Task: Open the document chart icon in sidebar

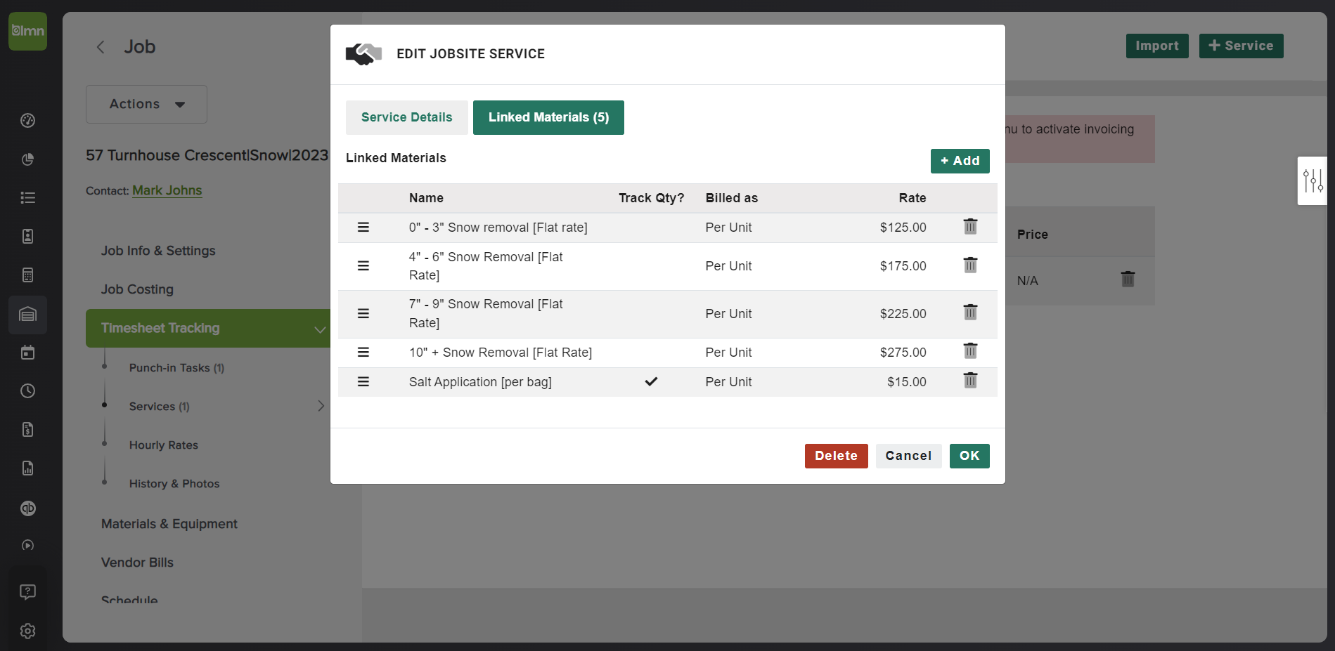Action: click(x=28, y=468)
